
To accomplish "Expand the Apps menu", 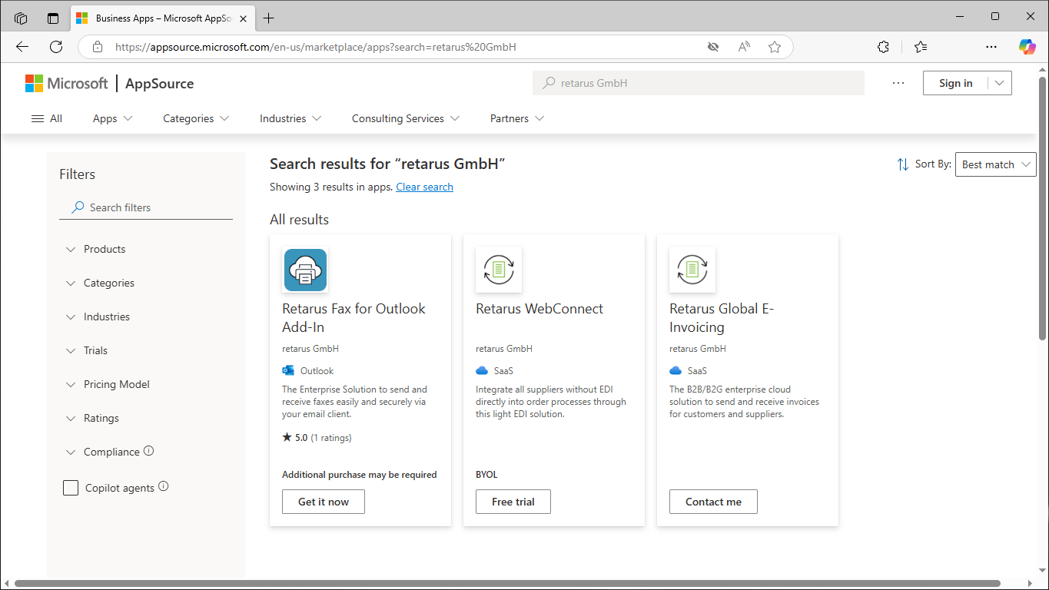I will pos(113,118).
